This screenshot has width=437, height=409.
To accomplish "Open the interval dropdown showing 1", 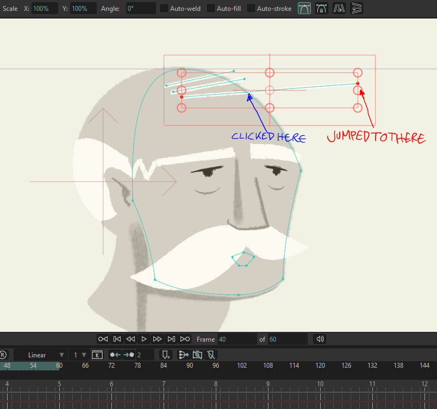I will pos(79,355).
